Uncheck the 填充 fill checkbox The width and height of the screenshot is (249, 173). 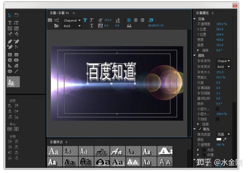click(x=200, y=129)
